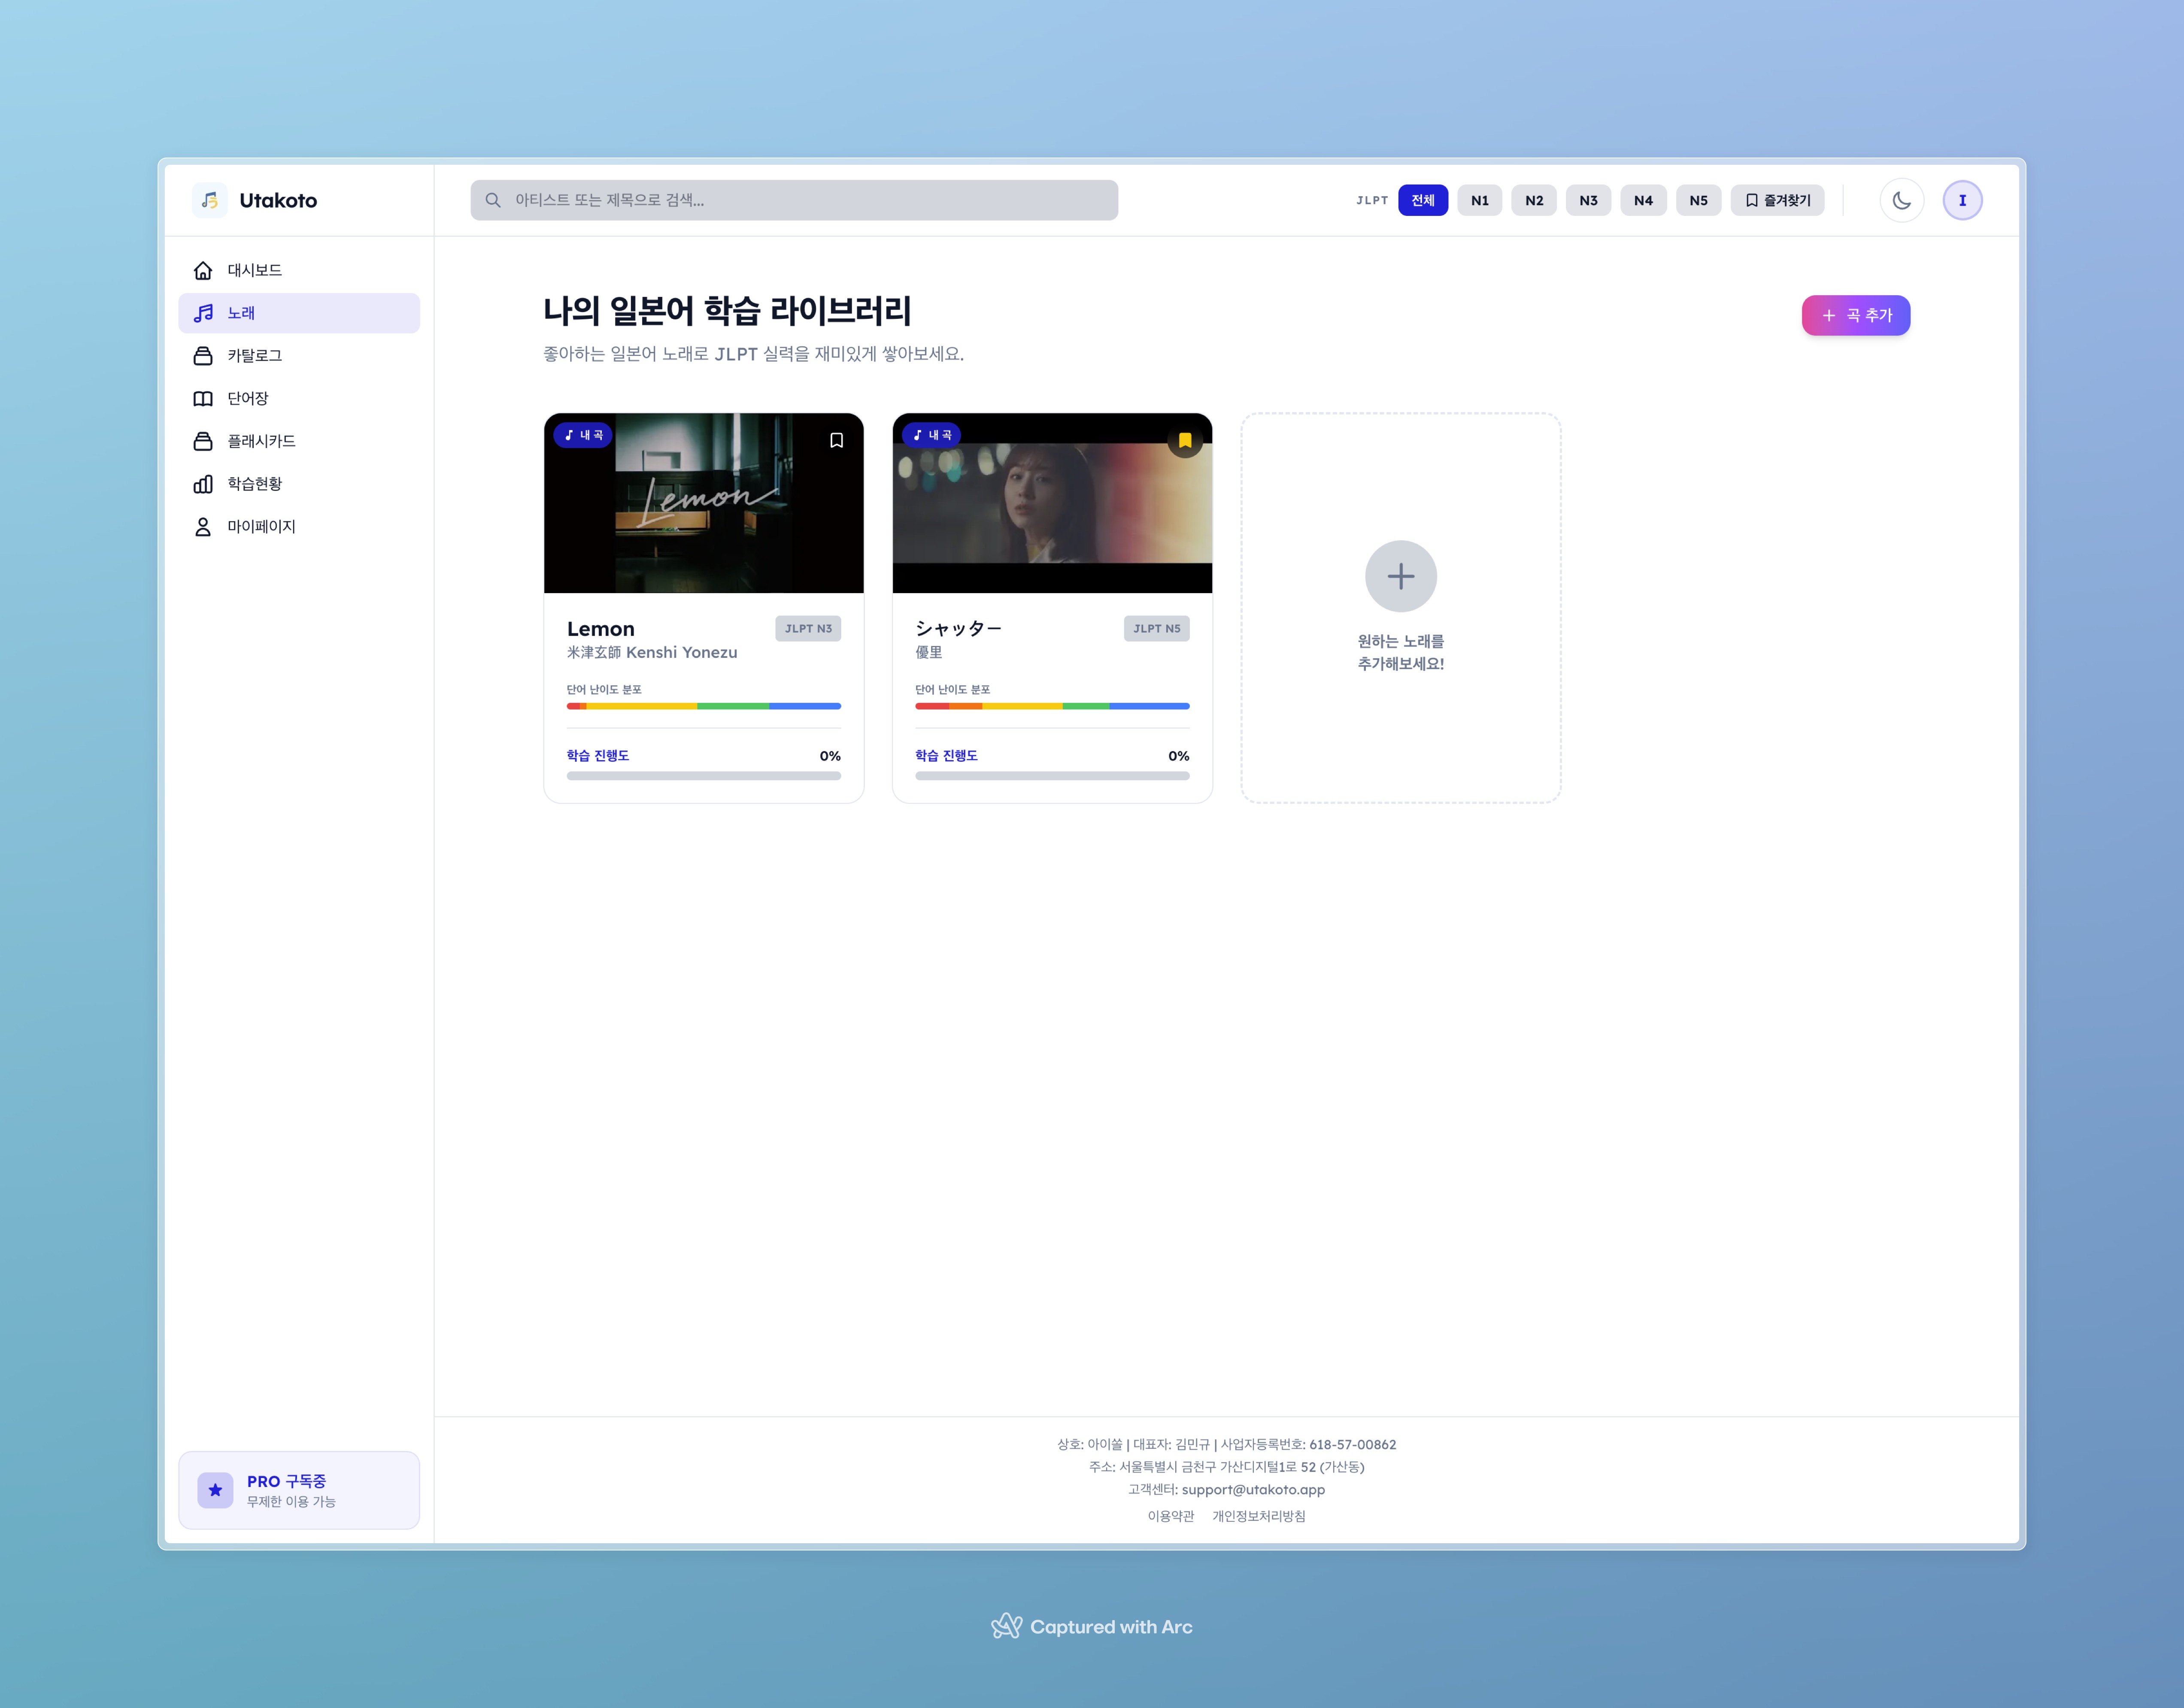The width and height of the screenshot is (2184, 1708).
Task: Open 플래시카드 from the sidebar
Action: (x=203, y=441)
